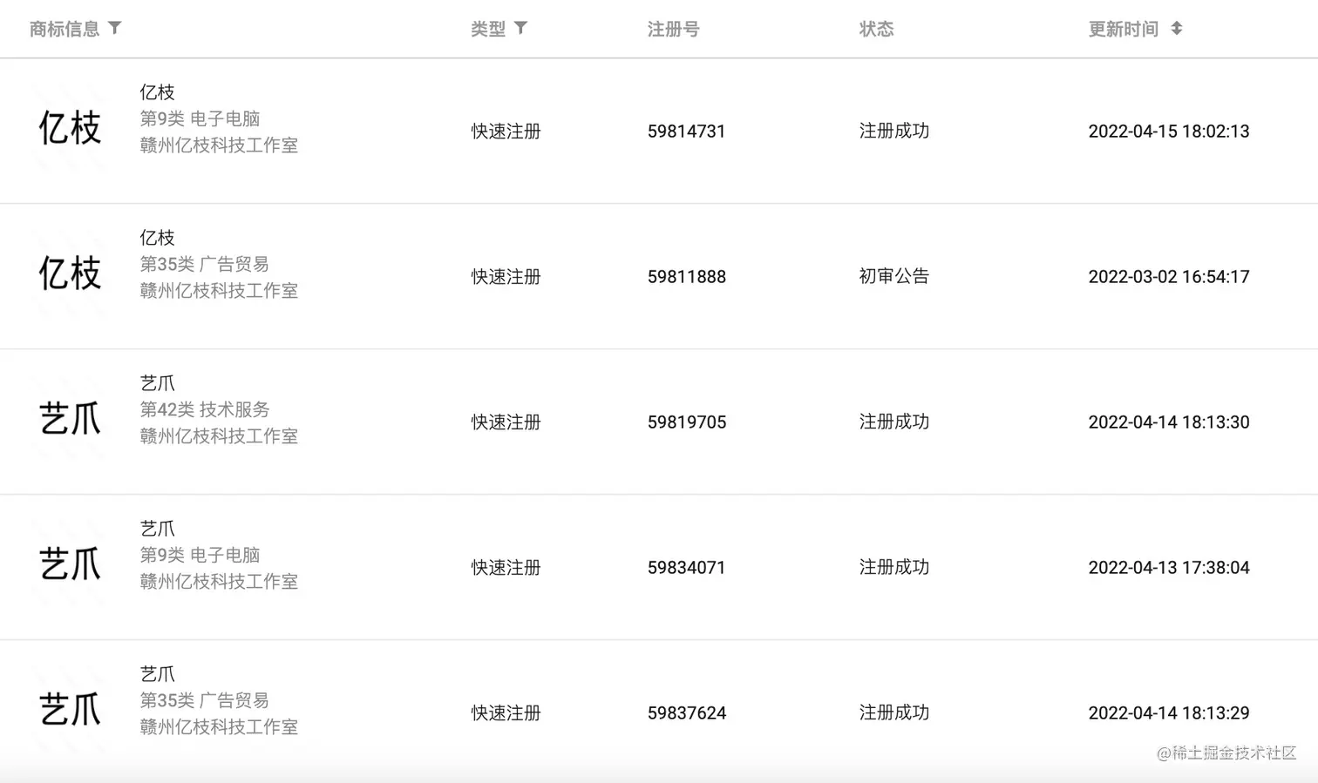Click 亿枝 logo thumbnail in first row
The image size is (1318, 783).
pos(70,128)
